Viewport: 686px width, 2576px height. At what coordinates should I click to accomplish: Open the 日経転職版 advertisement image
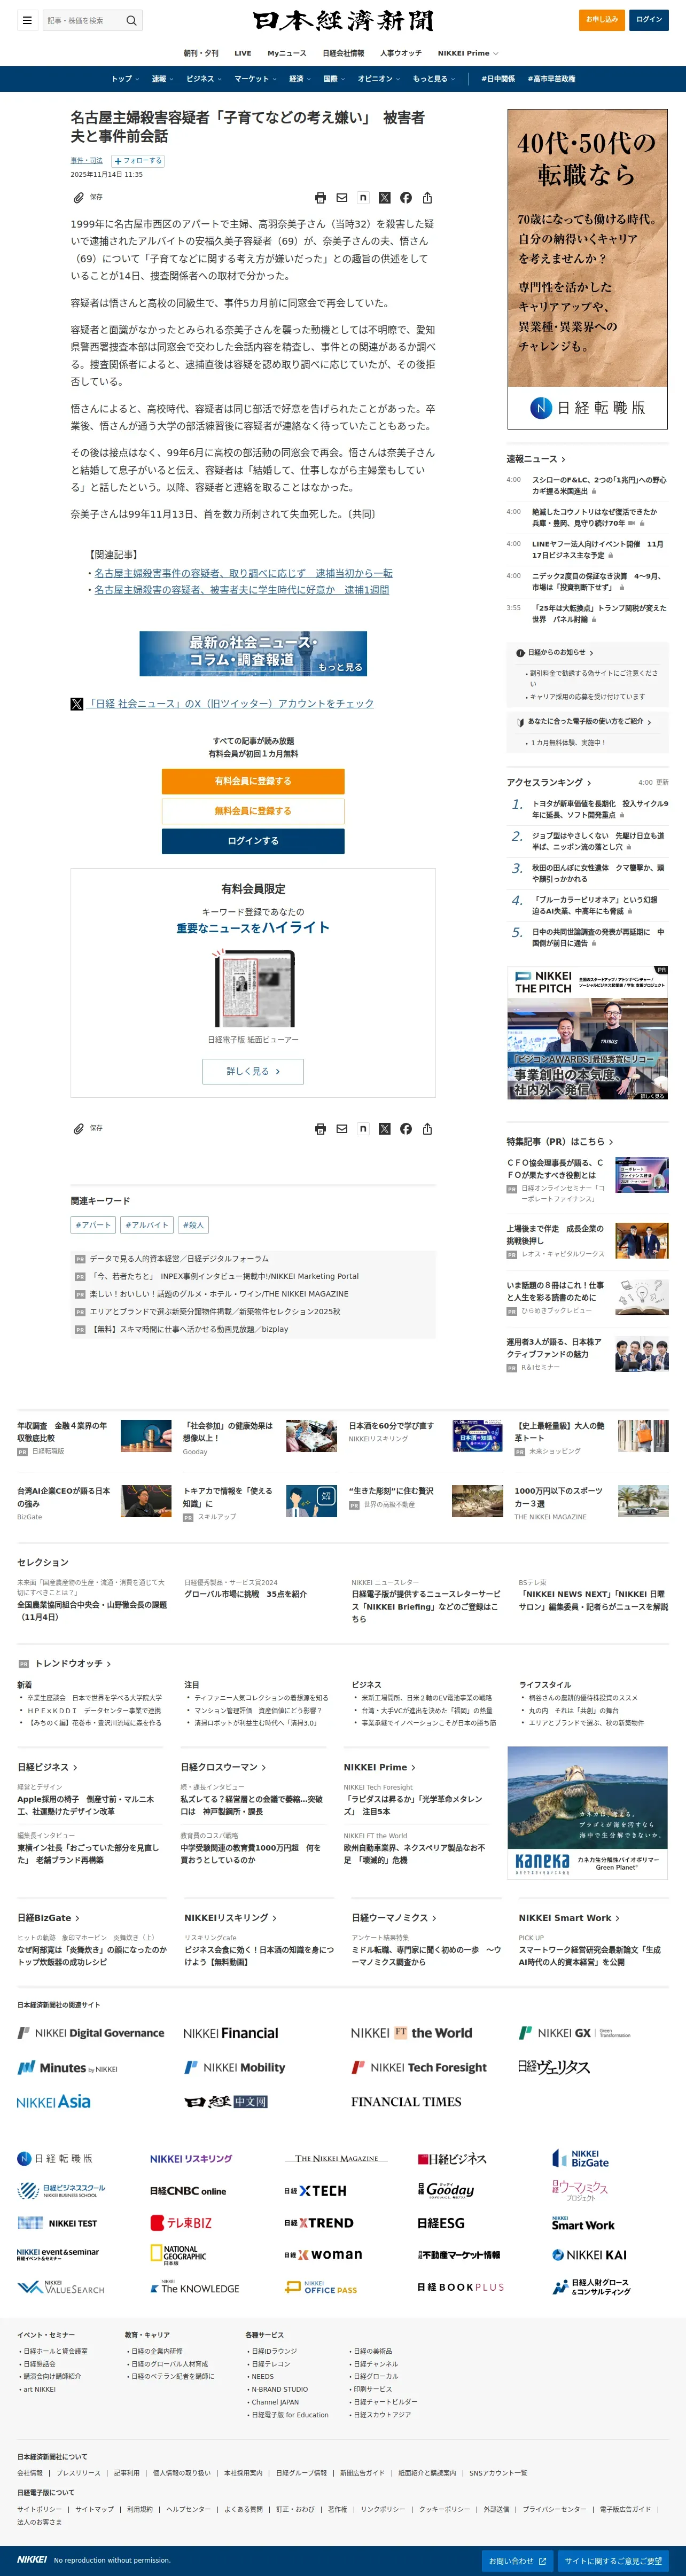point(587,268)
